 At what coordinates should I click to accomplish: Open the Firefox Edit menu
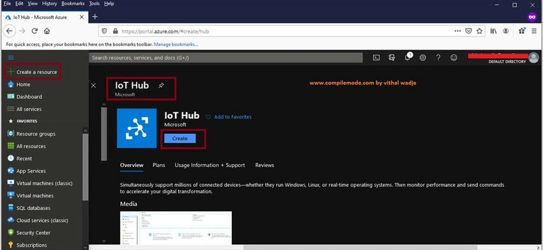pyautogui.click(x=19, y=3)
